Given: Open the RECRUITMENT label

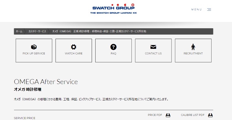Looking at the screenshot, I should click(x=193, y=53).
